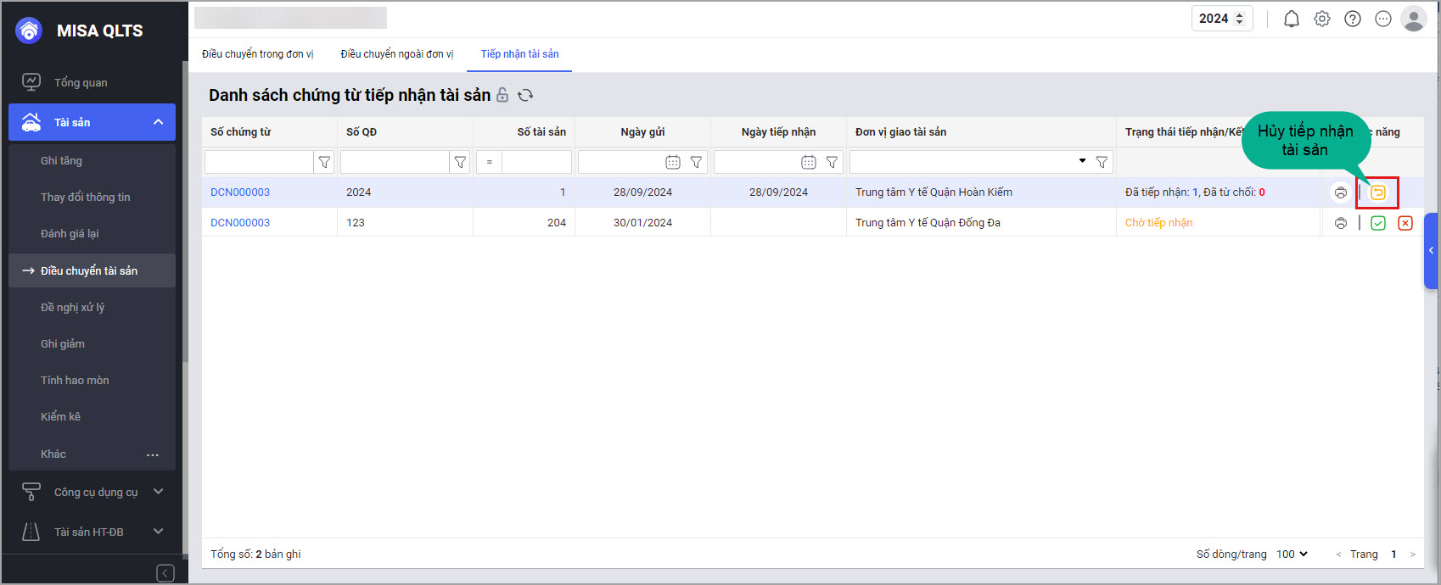Image resolution: width=1441 pixels, height=585 pixels.
Task: Click the lock icon beside list title
Action: 502,95
